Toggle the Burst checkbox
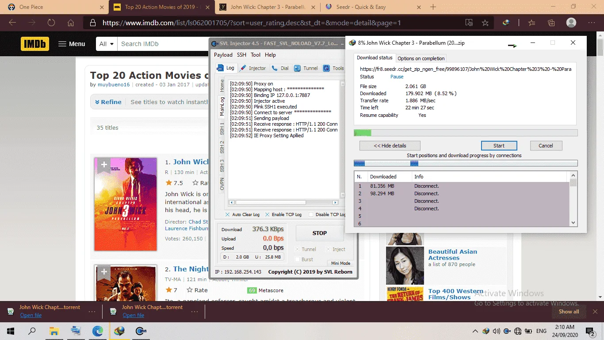This screenshot has width=604, height=340. [298, 259]
